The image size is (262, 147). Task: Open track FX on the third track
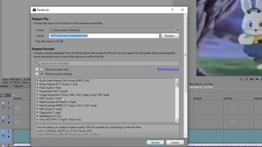[x=4, y=136]
